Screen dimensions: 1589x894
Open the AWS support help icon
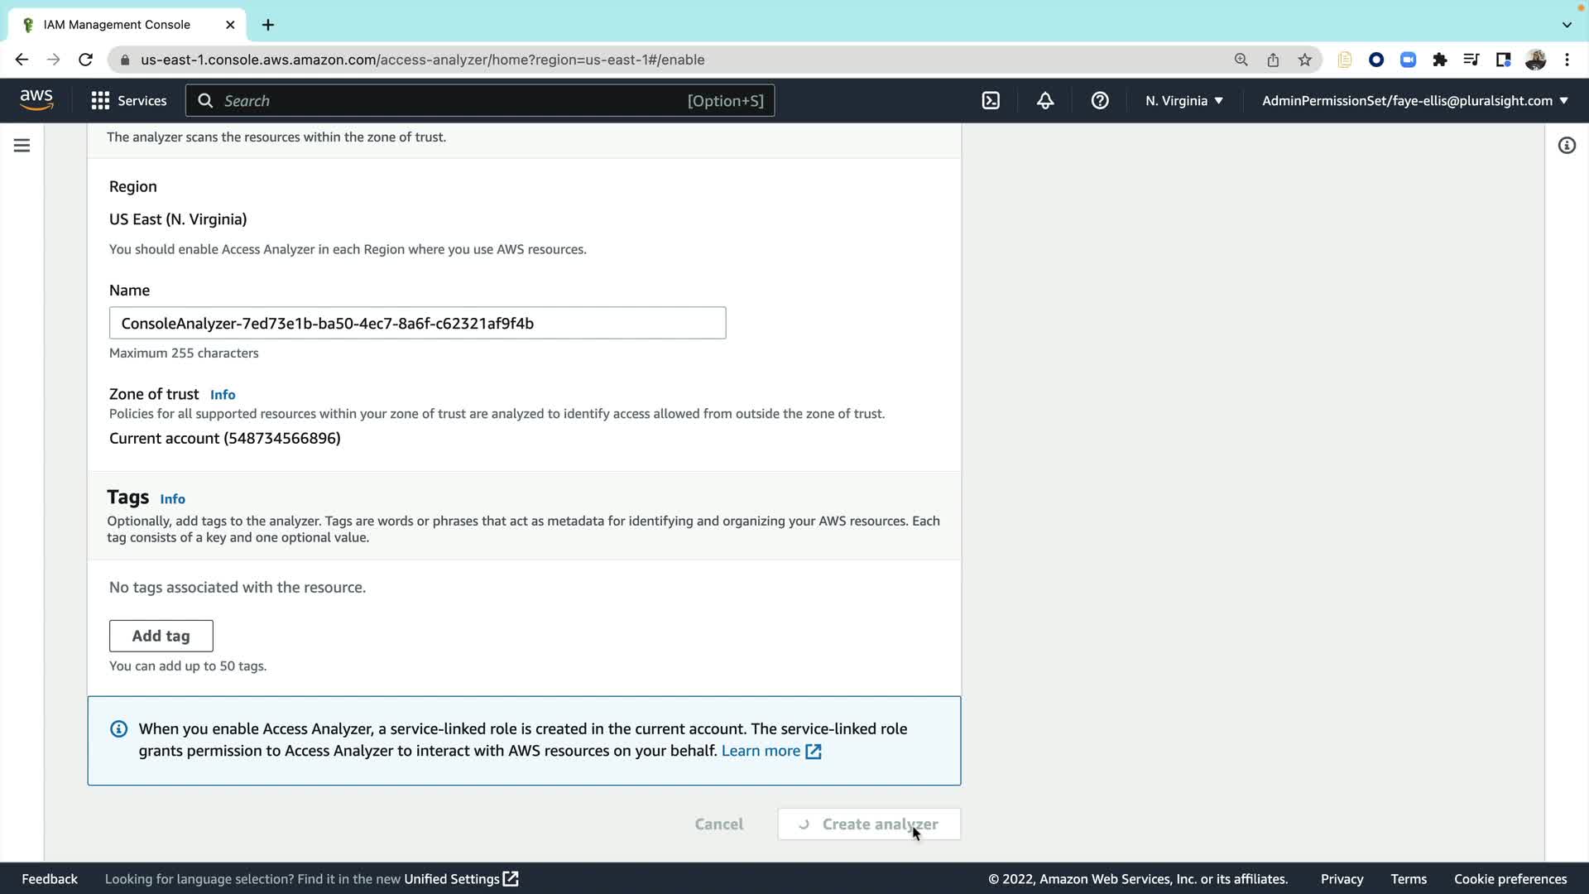click(x=1100, y=100)
